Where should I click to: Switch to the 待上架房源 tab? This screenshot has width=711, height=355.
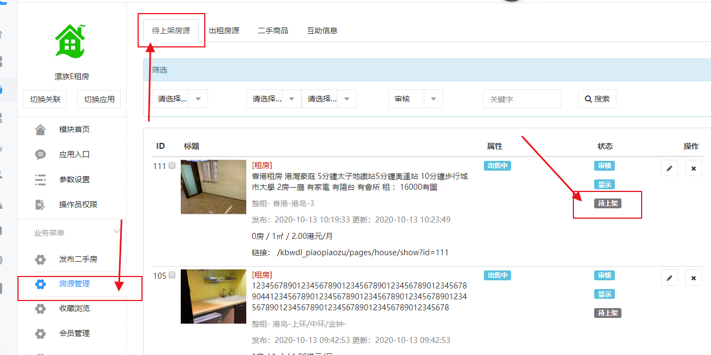point(171,31)
